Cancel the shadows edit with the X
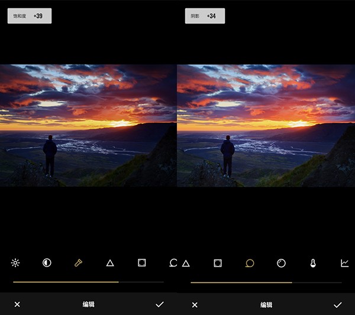The height and width of the screenshot is (315, 355). 195,305
